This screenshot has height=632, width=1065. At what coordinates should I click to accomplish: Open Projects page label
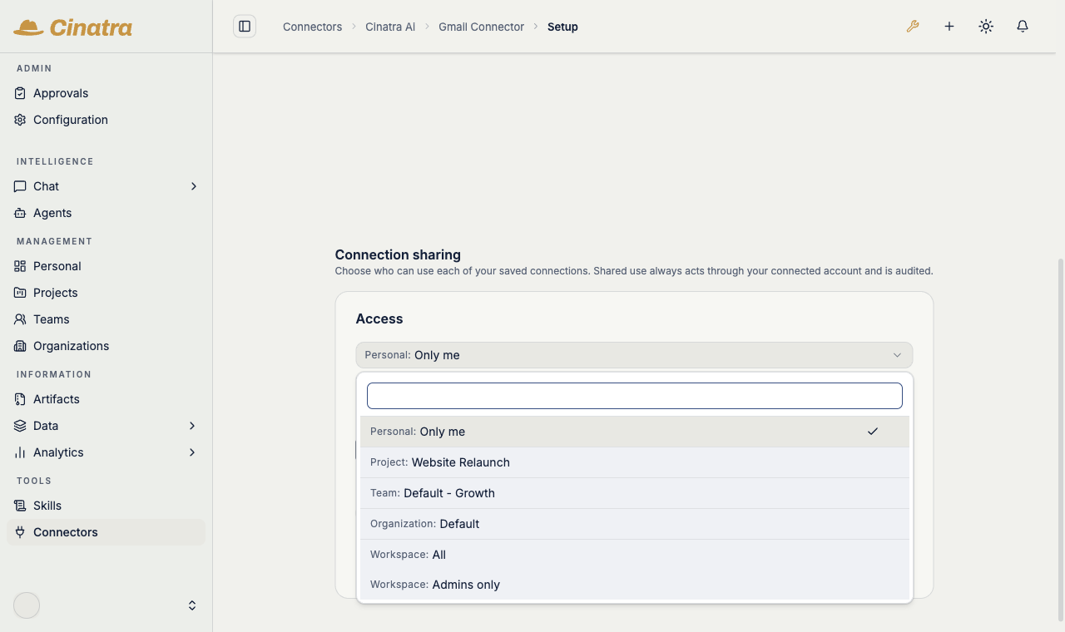click(x=56, y=293)
